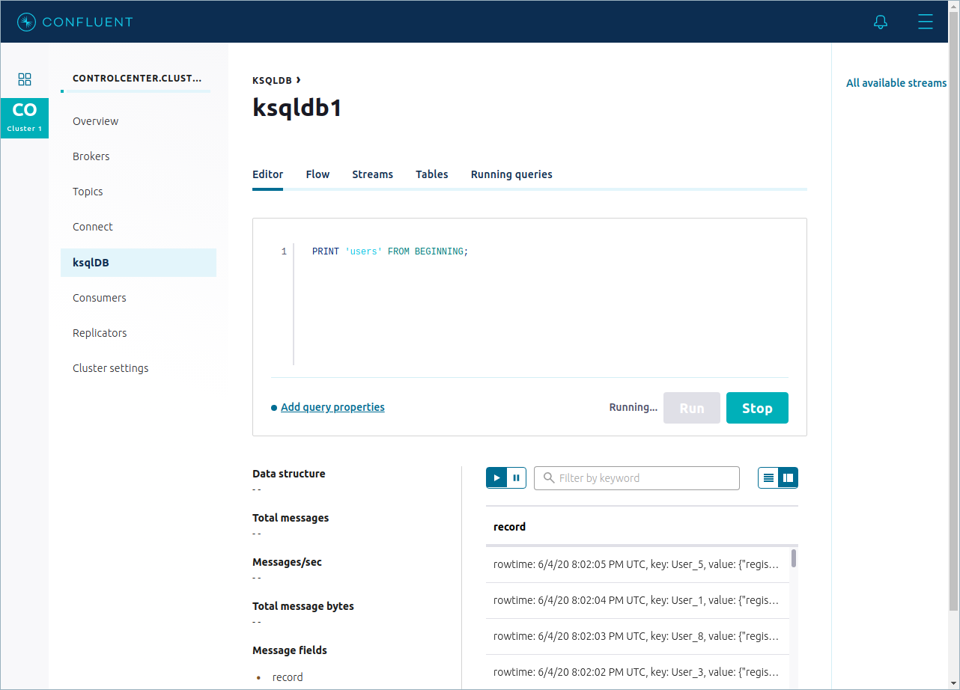Pause the message stream
The width and height of the screenshot is (960, 690).
point(517,477)
